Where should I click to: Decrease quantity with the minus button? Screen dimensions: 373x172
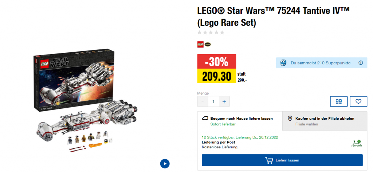click(203, 101)
